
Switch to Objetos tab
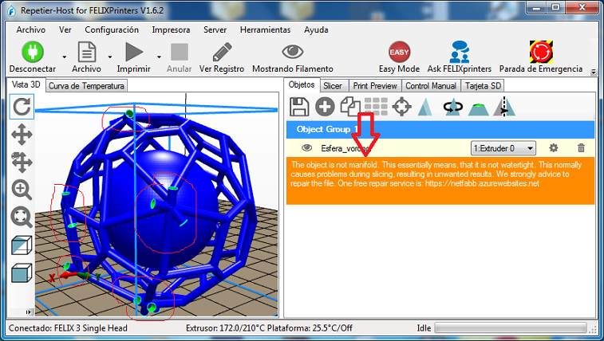[x=302, y=84]
